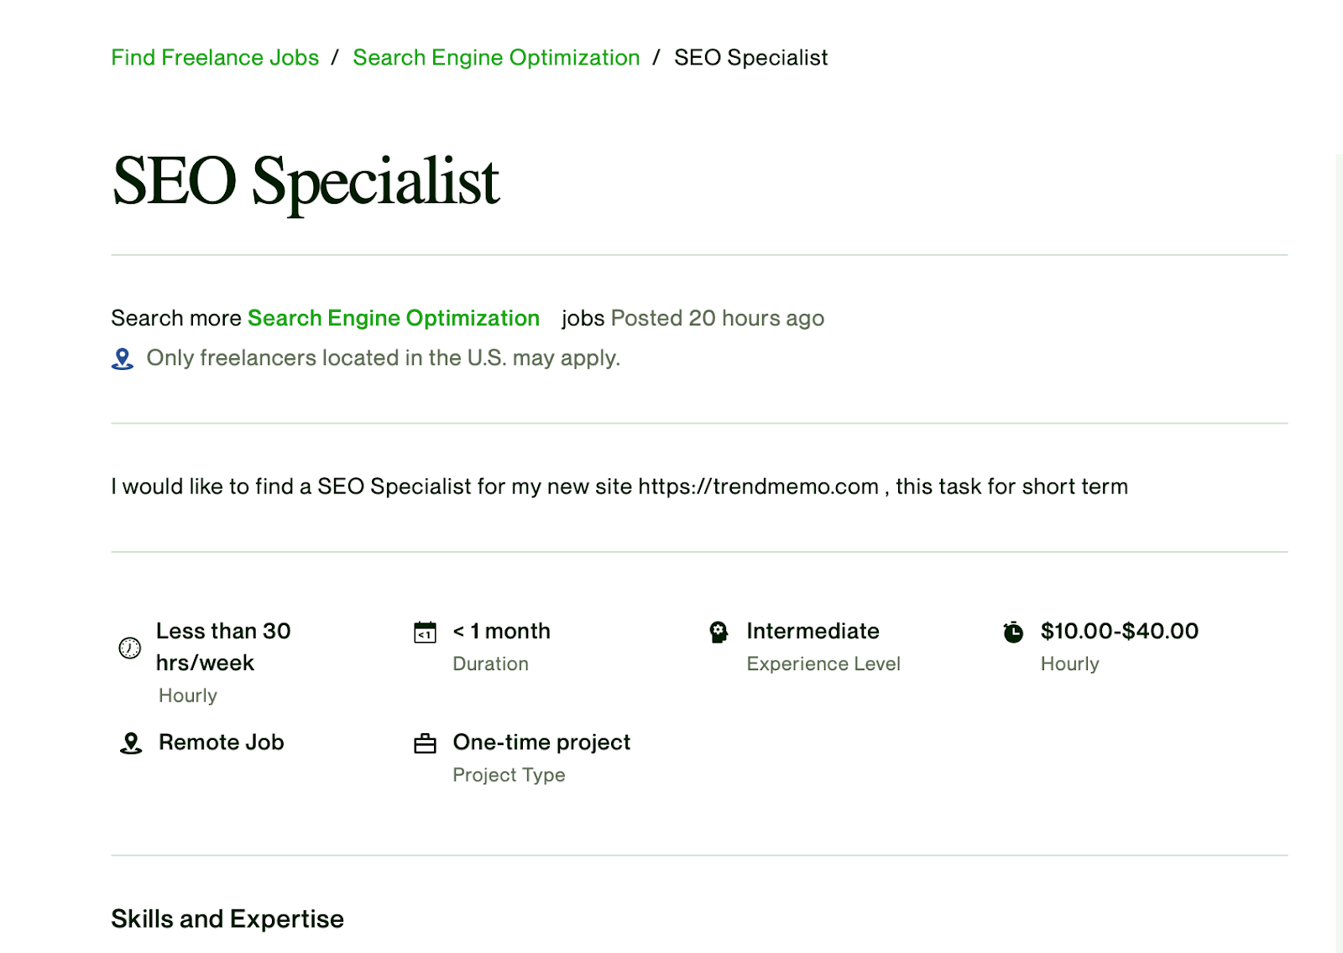Image resolution: width=1343 pixels, height=953 pixels.
Task: Click the clock icon next to hrs/week
Action: click(x=130, y=648)
